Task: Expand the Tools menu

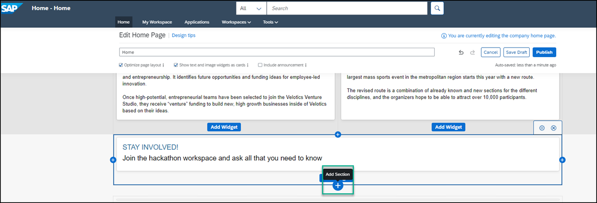Action: coord(270,22)
